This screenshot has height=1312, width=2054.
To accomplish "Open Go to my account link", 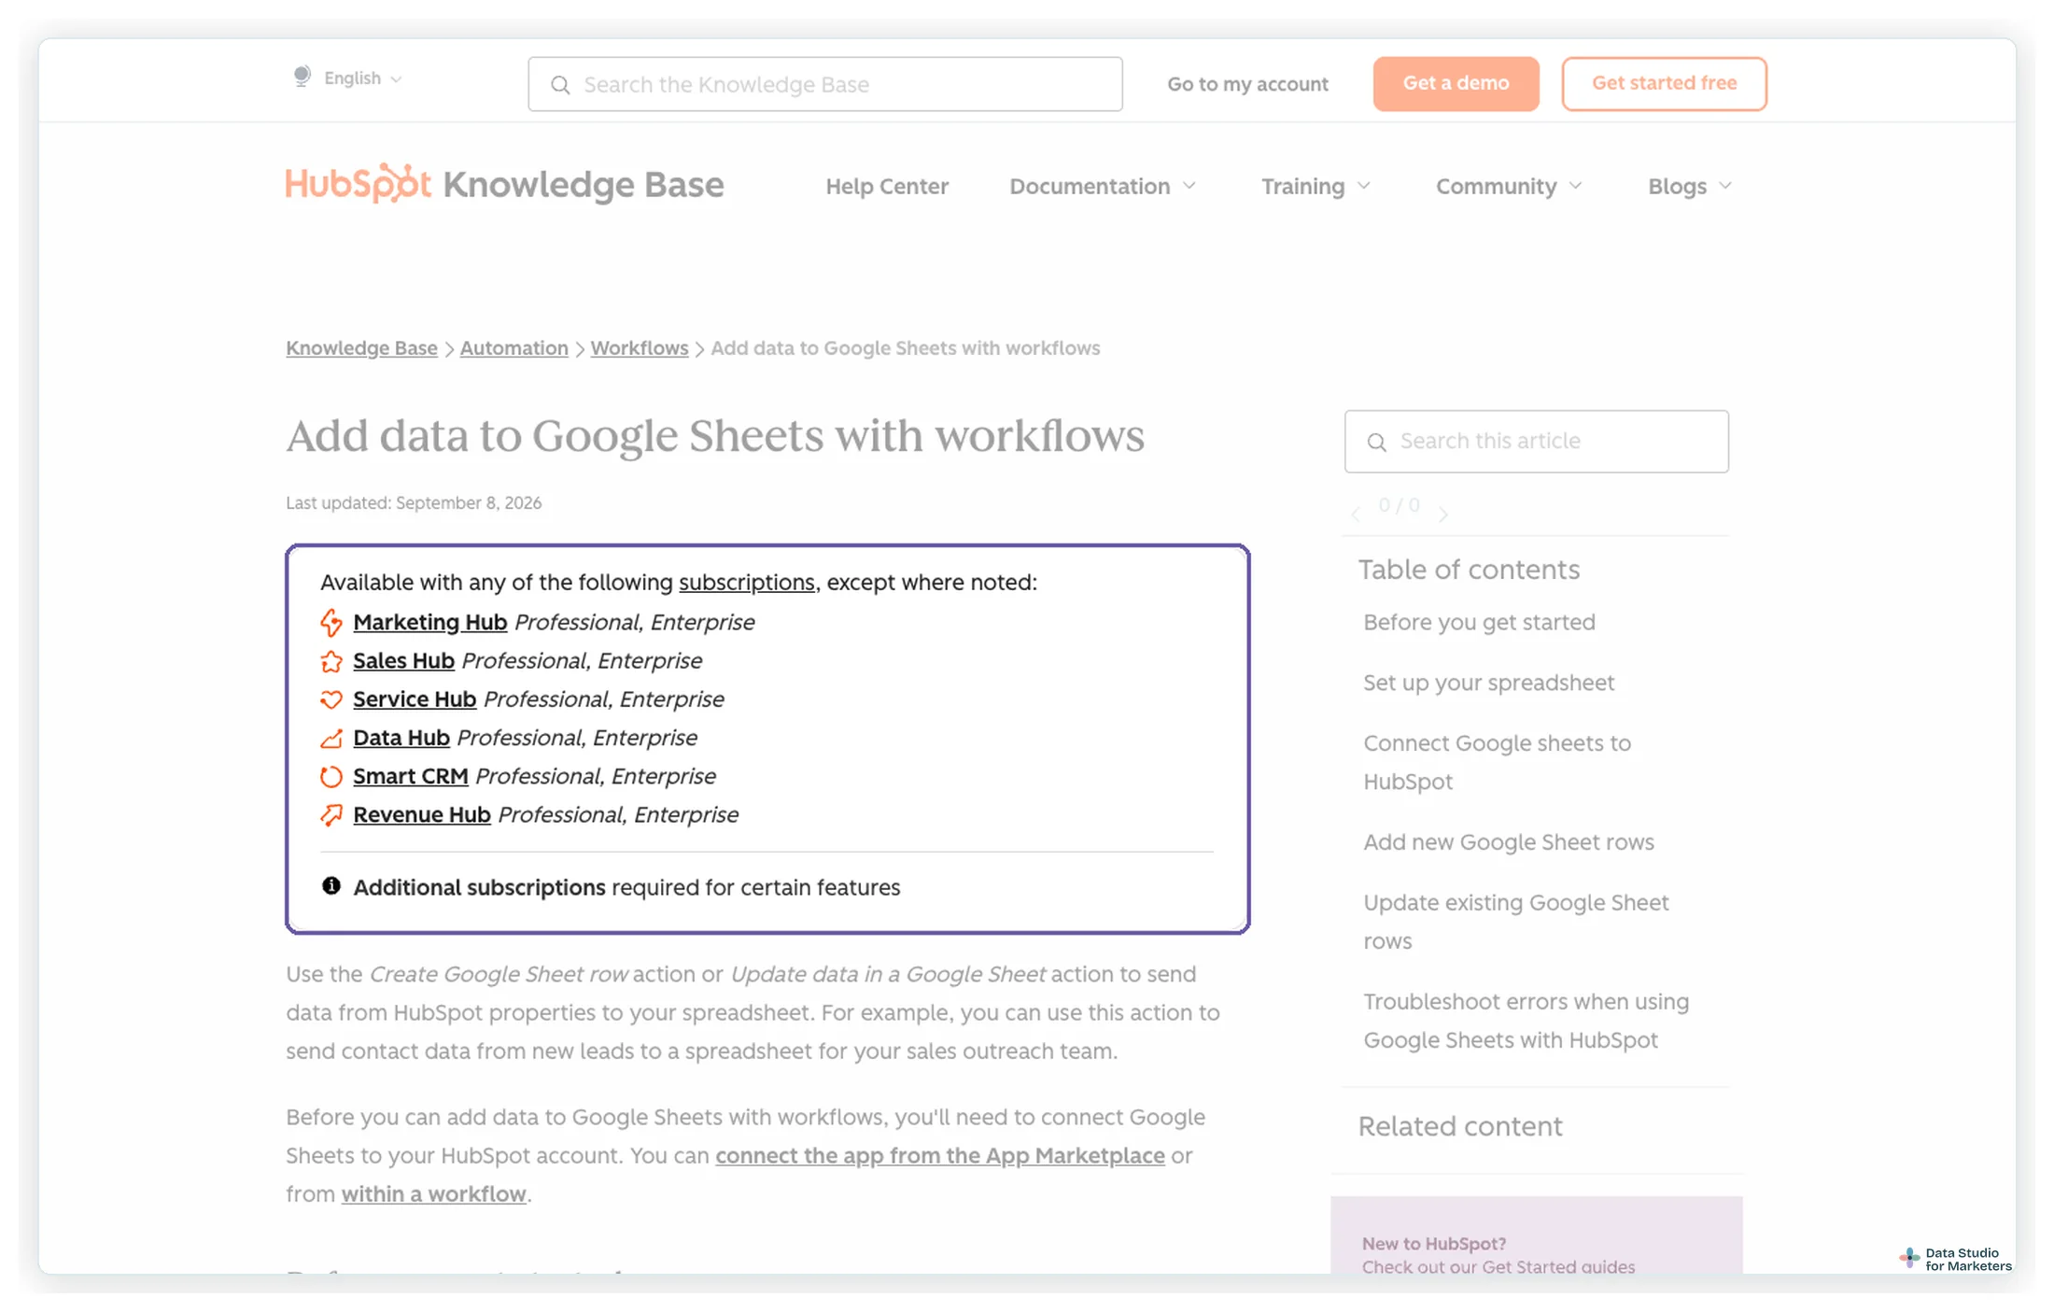I will click(x=1247, y=84).
